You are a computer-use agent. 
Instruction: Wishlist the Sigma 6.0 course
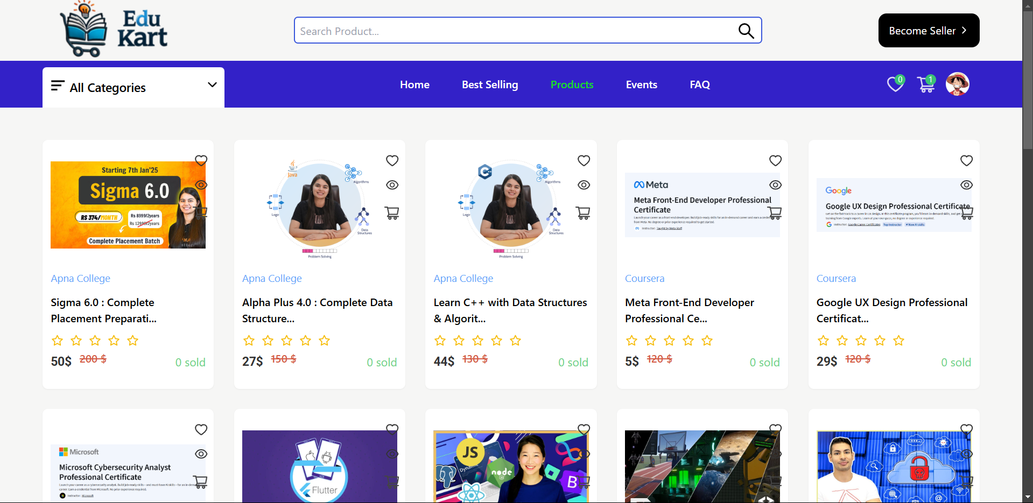pos(201,160)
